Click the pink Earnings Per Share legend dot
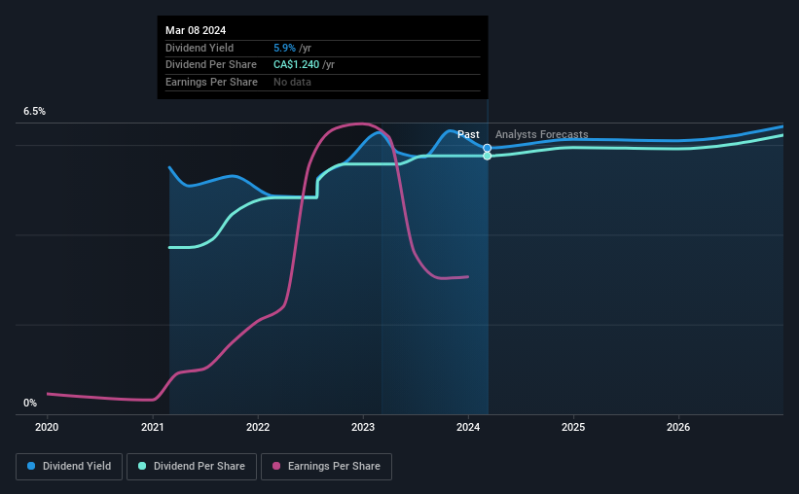The width and height of the screenshot is (799, 494). pos(276,466)
